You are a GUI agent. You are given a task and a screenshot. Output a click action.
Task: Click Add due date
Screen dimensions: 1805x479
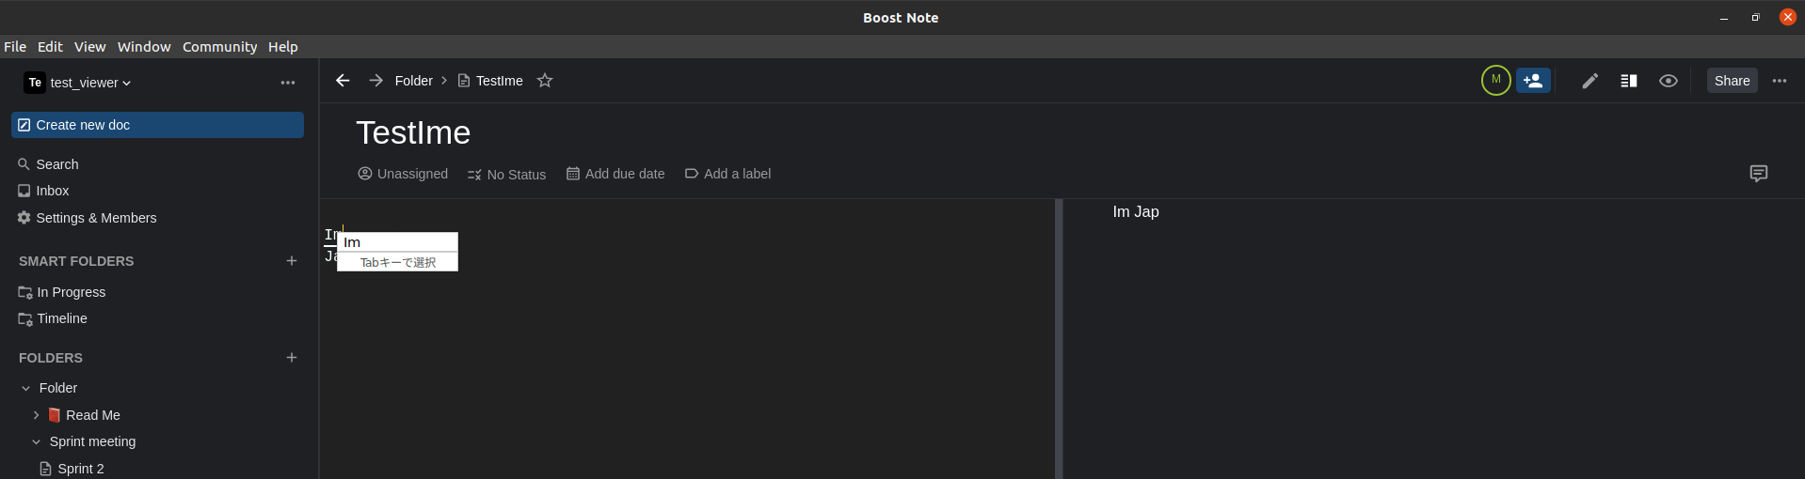point(615,174)
